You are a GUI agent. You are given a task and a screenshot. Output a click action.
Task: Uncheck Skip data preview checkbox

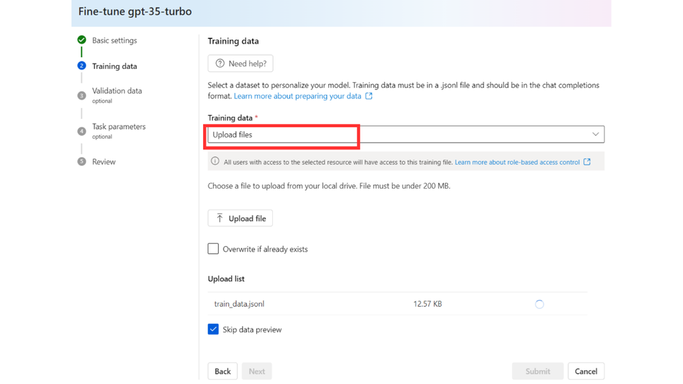(x=213, y=329)
